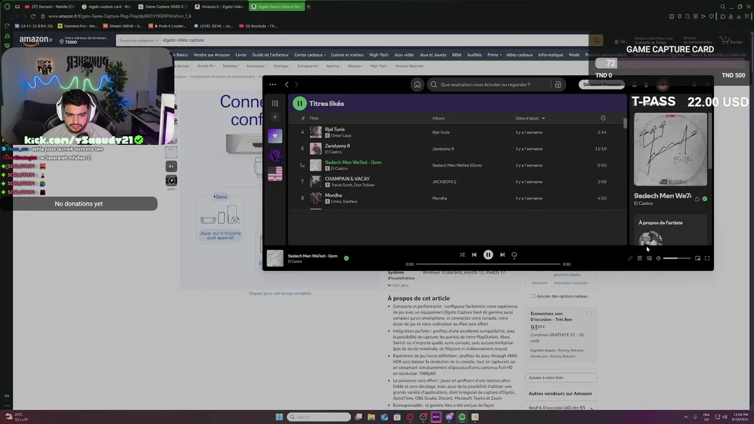The width and height of the screenshot is (754, 424).
Task: Open Amazon menu Guide de l'acheteur
Action: pyautogui.click(x=270, y=55)
